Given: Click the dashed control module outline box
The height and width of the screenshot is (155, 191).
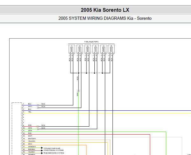Looking at the screenshot, I should pos(12,128).
